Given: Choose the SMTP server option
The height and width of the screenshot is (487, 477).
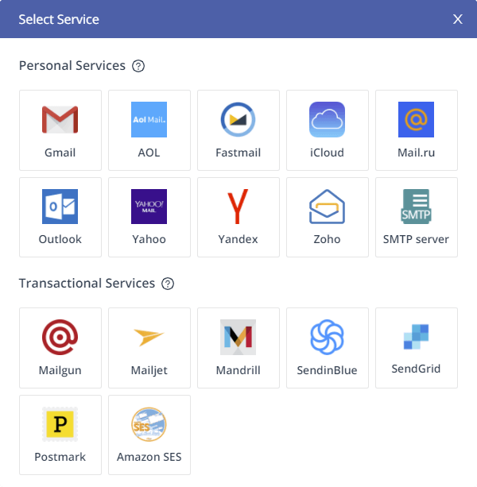Looking at the screenshot, I should [x=417, y=217].
